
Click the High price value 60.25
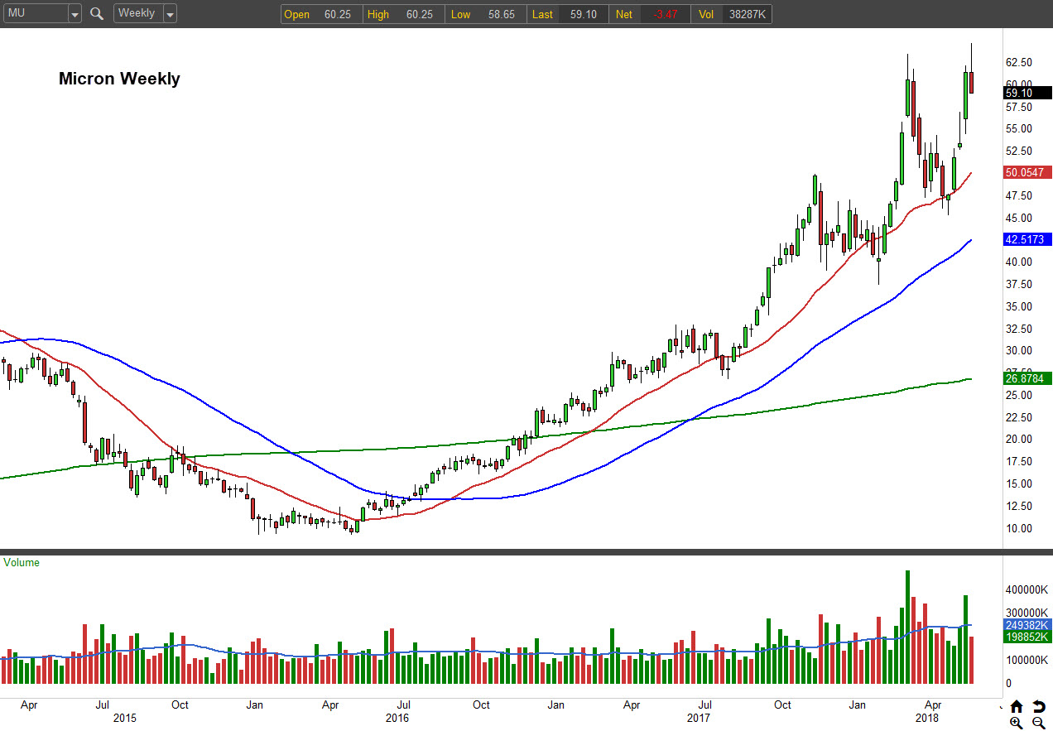tap(420, 14)
